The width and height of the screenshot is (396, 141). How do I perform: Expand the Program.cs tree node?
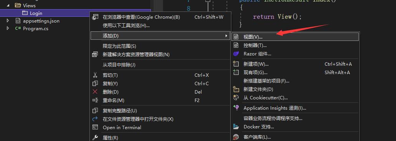click(x=8, y=28)
